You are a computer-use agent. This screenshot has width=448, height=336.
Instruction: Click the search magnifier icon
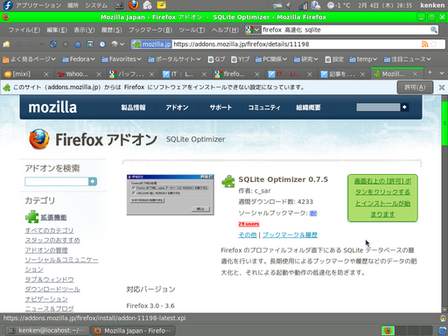point(434,30)
